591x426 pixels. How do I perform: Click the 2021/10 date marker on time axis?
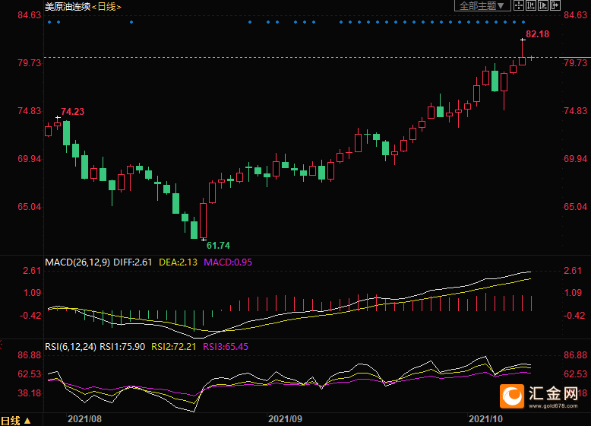point(485,418)
